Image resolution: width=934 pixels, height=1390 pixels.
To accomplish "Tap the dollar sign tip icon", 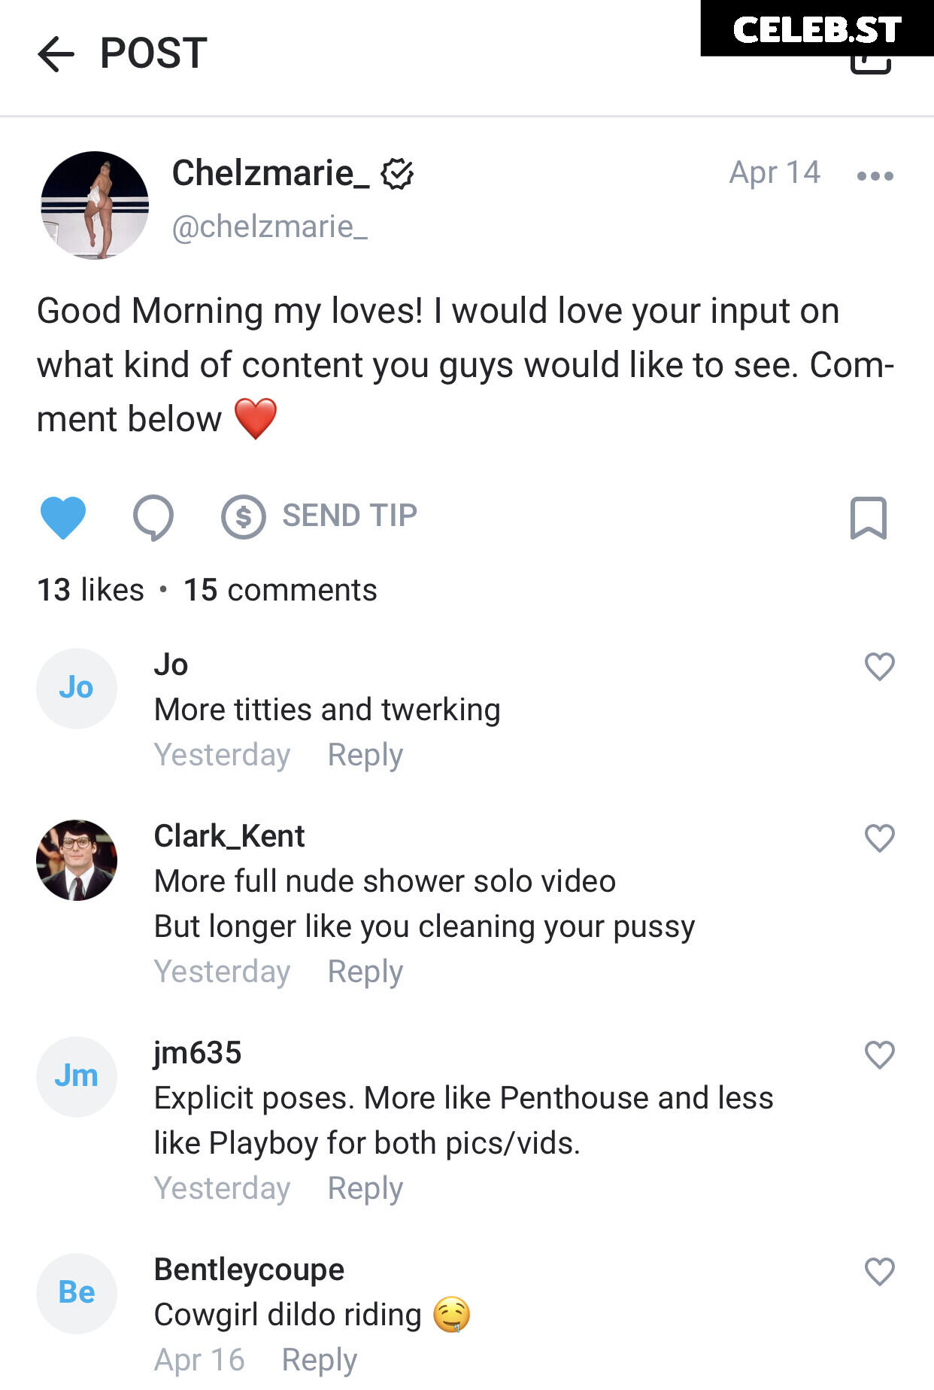I will [x=244, y=517].
